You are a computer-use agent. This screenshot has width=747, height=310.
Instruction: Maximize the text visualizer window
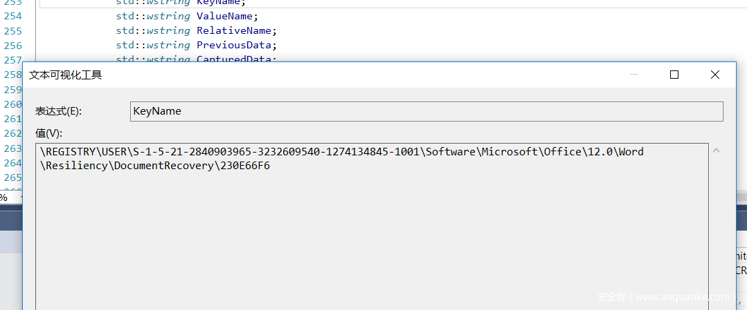674,75
